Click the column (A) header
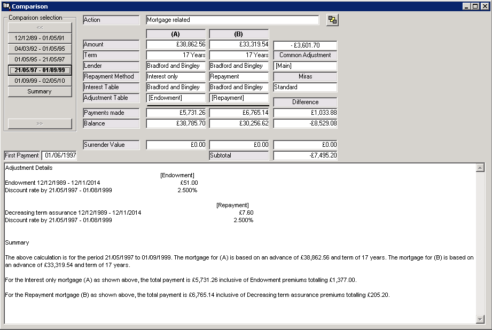492x330 pixels. point(176,34)
